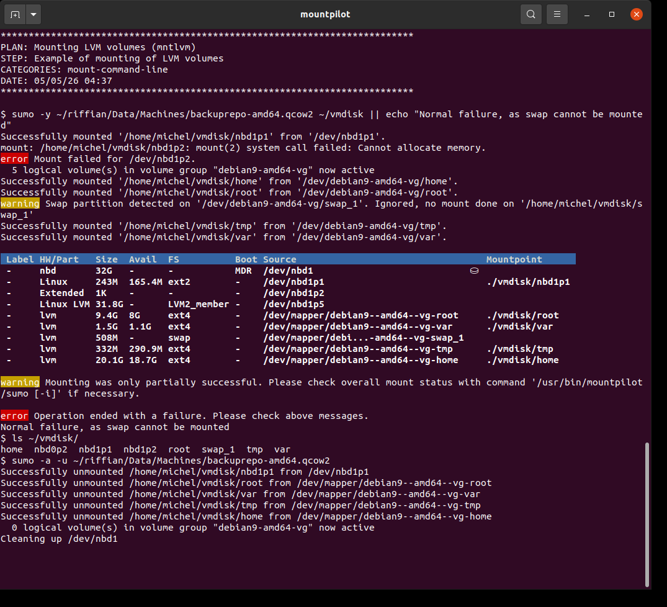Click '/dev/mapper/debi...-amd64--vg-swap_1' cell
667x607 pixels.
tap(363, 338)
